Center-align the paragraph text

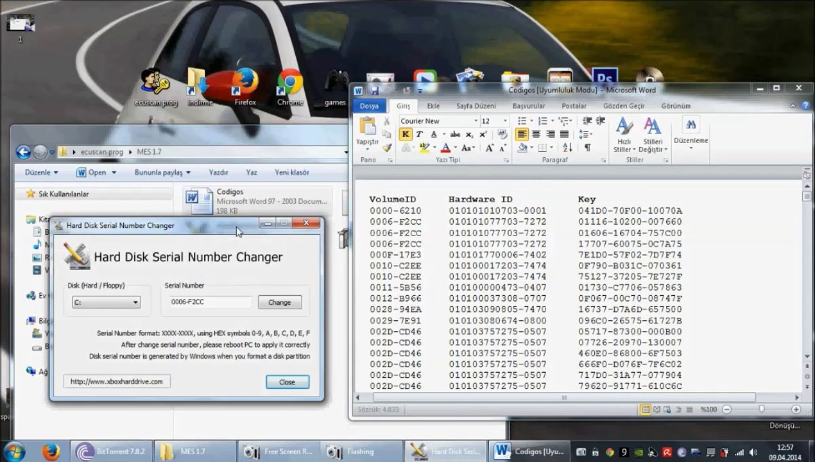(x=536, y=134)
